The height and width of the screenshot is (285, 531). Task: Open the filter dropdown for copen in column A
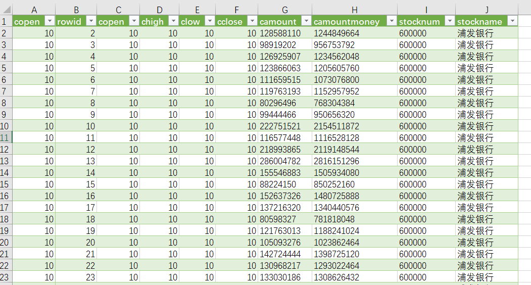[x=50, y=21]
